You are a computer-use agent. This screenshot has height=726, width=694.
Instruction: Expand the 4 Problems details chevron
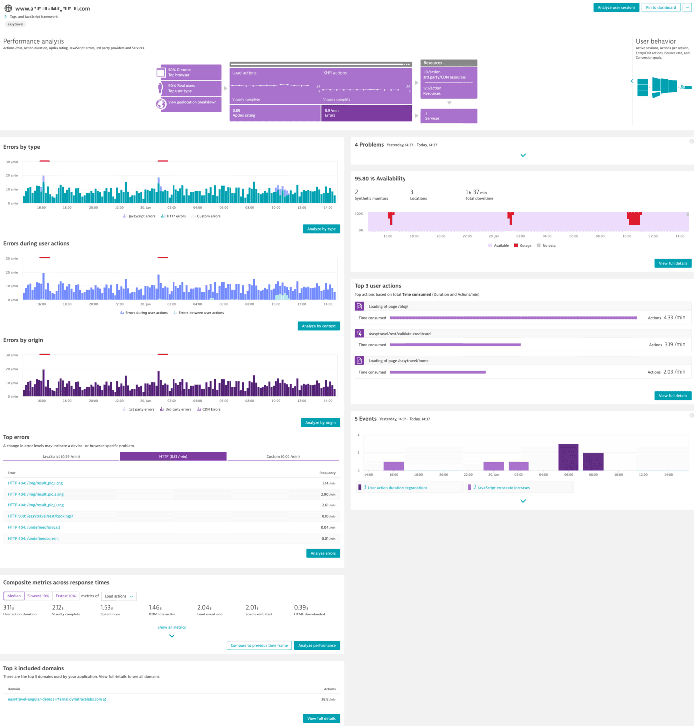[x=523, y=155]
